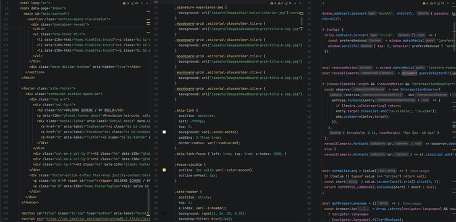
Task: Click the const prefersReduced line
Action: [x=392, y=40]
